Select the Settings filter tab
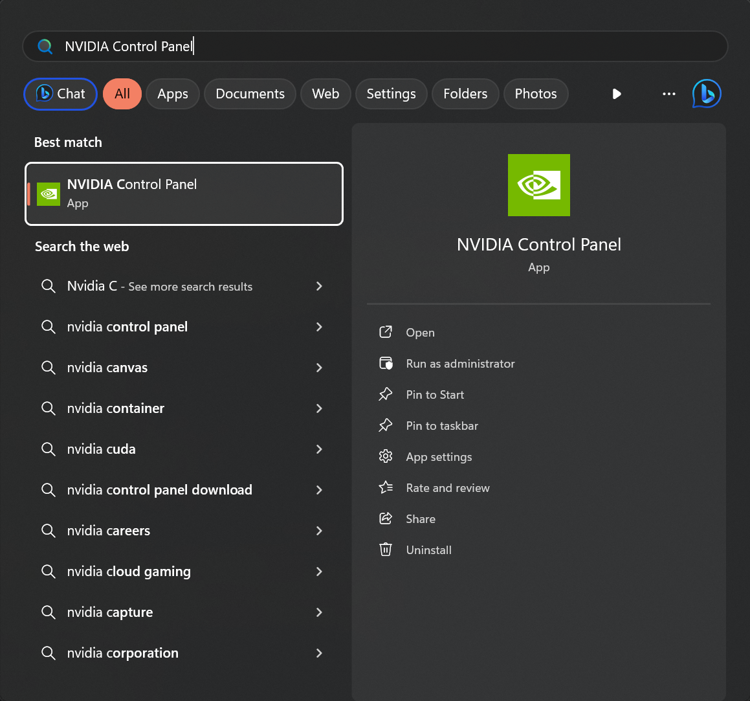 tap(391, 94)
